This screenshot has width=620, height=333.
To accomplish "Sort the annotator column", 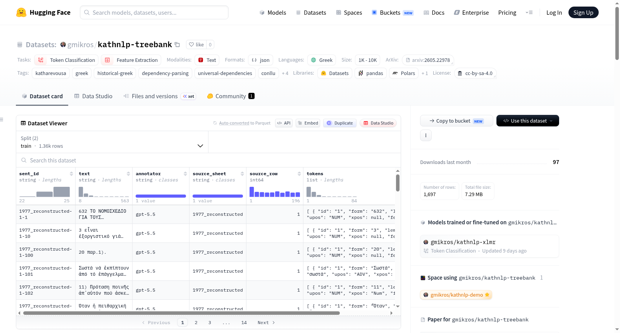I will 185,174.
